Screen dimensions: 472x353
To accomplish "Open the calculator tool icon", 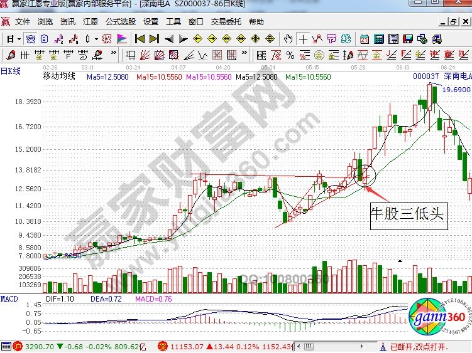I will (x=379, y=39).
